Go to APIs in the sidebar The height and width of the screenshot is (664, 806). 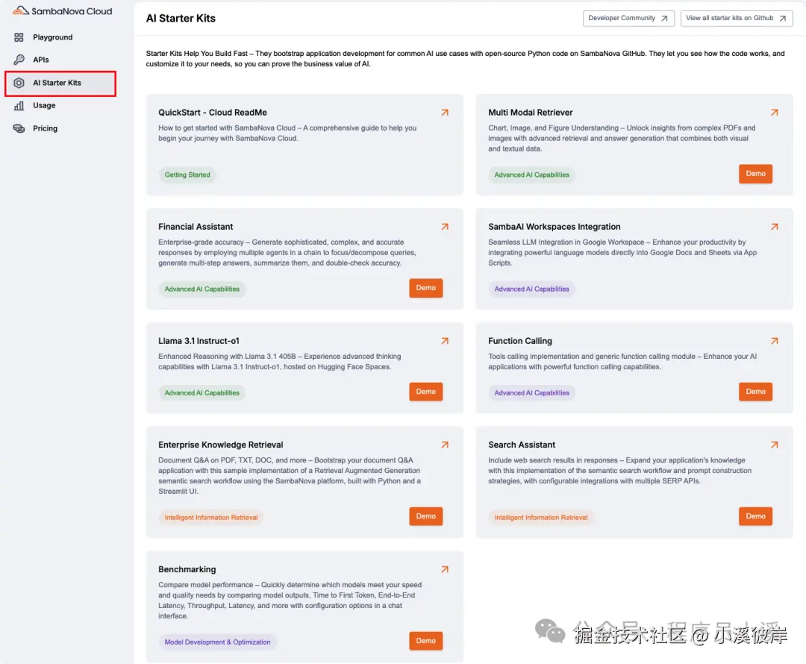(40, 60)
